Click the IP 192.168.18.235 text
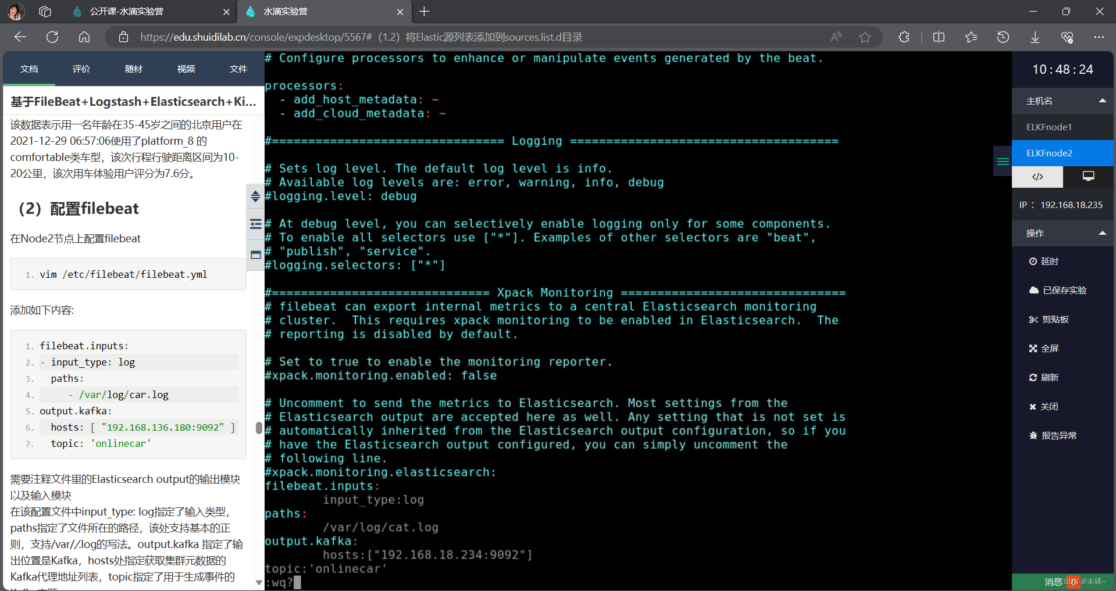 pyautogui.click(x=1061, y=205)
